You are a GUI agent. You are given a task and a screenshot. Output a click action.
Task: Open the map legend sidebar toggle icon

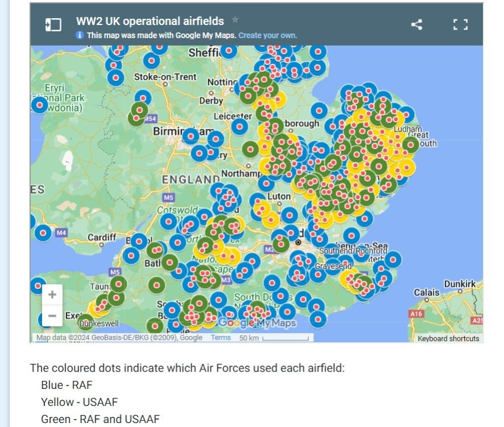click(x=53, y=24)
